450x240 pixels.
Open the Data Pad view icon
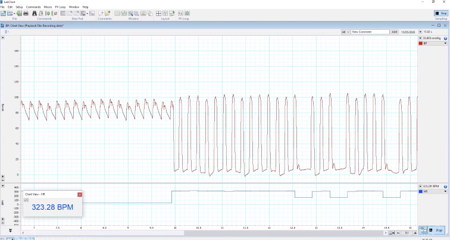pos(63,13)
